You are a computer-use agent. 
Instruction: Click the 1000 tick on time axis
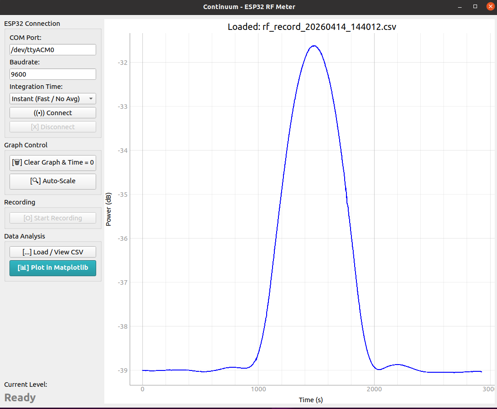pyautogui.click(x=258, y=390)
